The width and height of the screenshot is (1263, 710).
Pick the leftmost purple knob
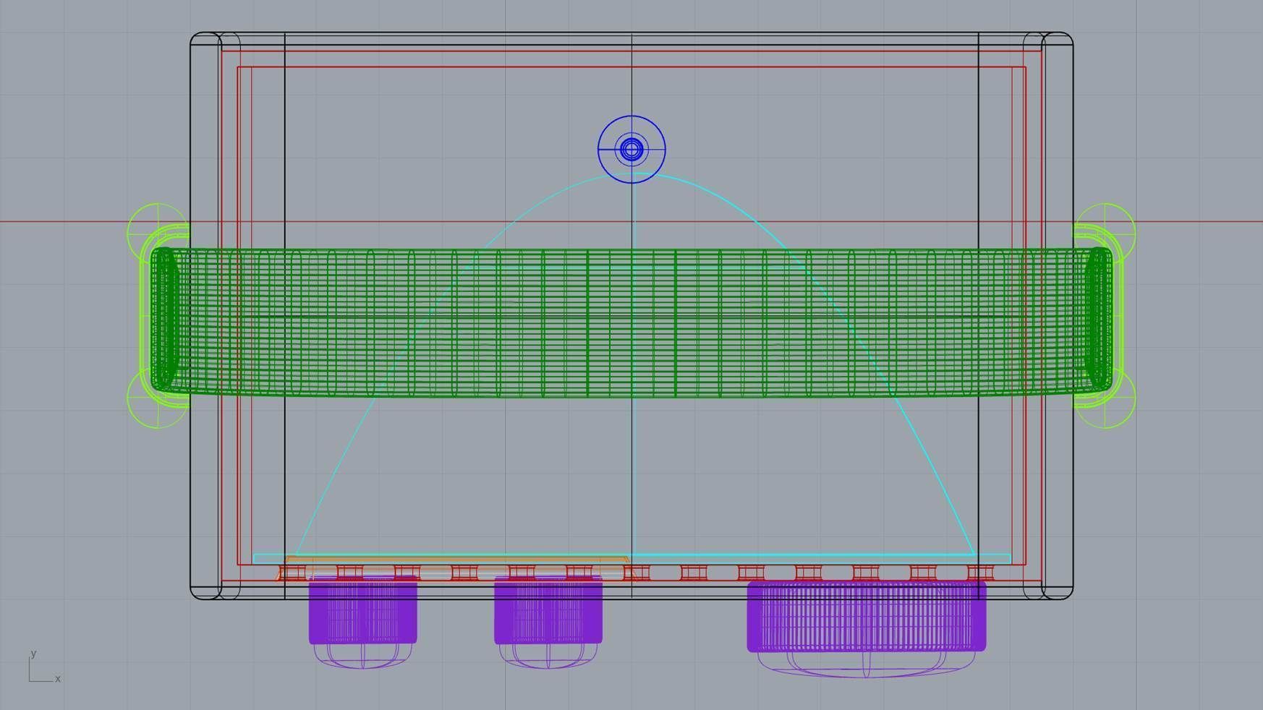[362, 621]
